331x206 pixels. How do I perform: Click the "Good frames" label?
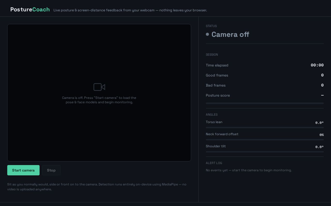pyautogui.click(x=217, y=75)
